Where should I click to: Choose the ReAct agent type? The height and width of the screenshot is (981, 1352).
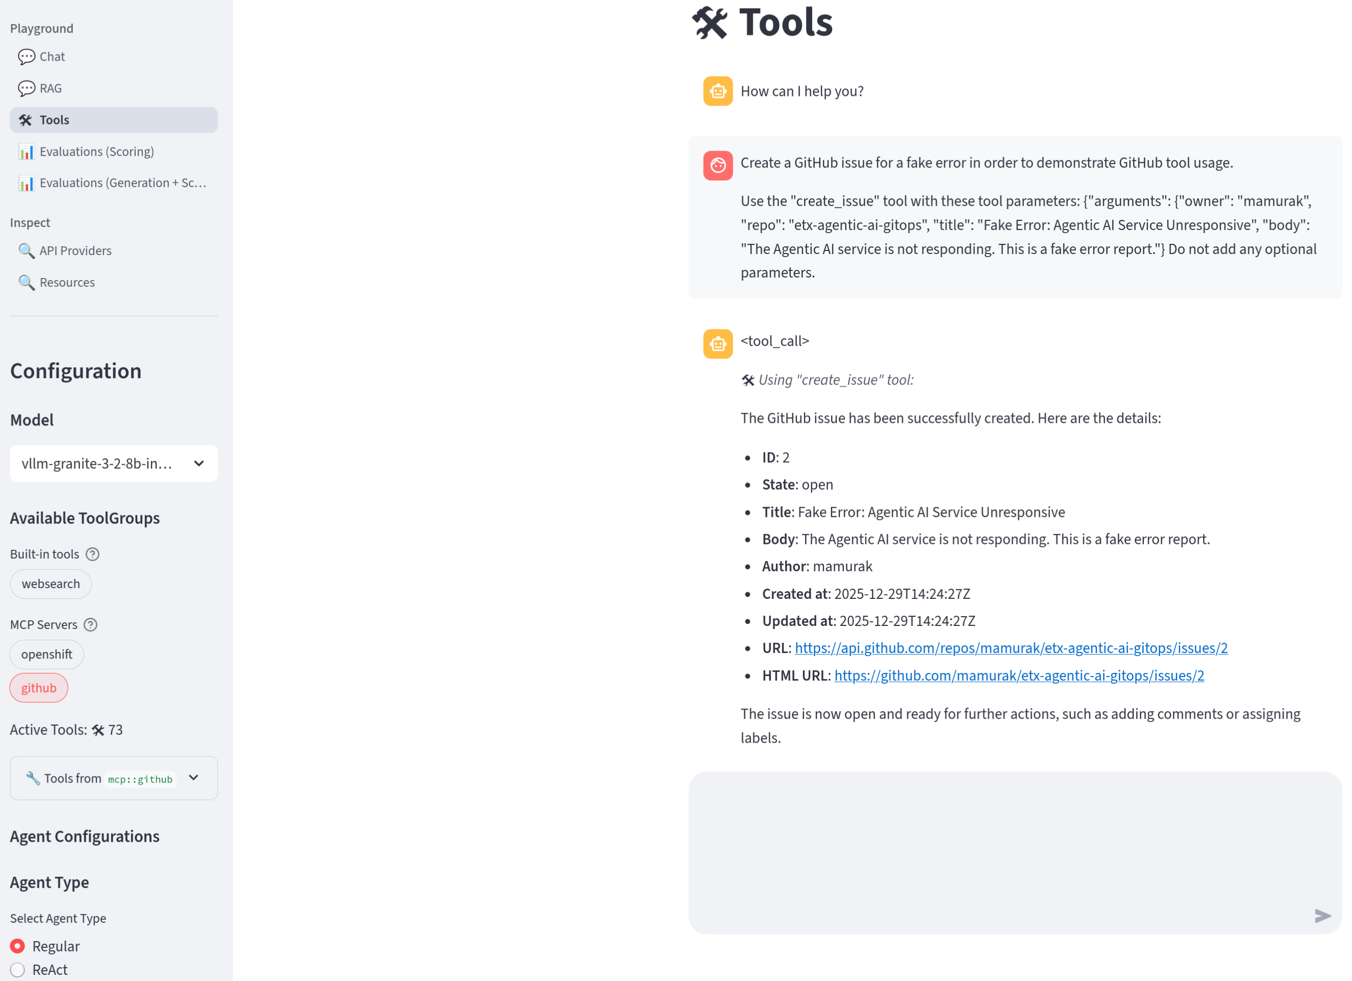click(17, 970)
